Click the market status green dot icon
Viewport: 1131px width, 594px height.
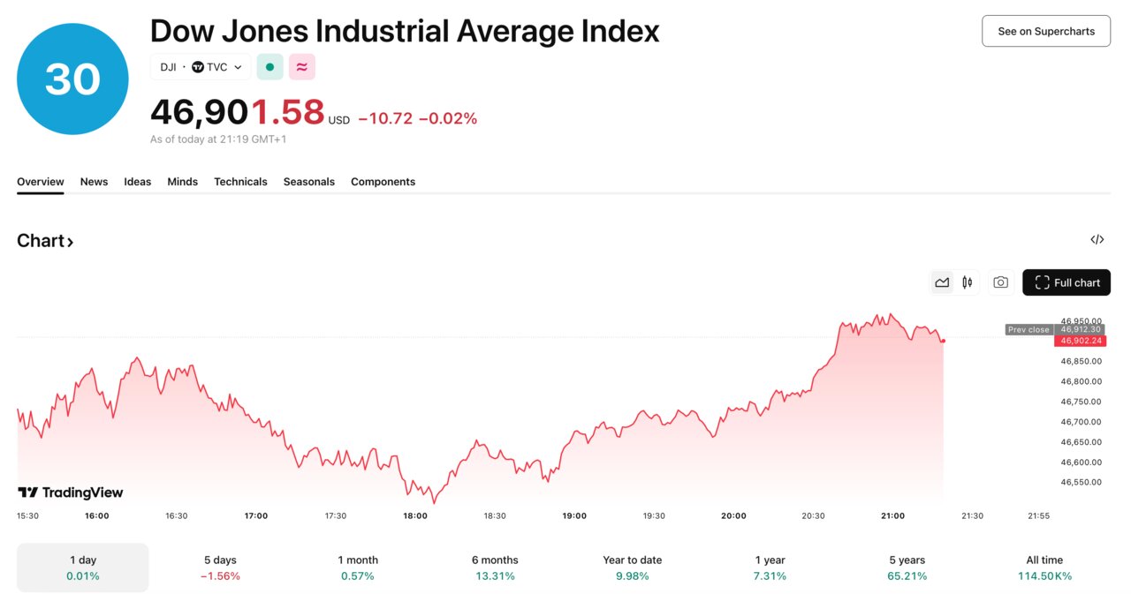point(269,66)
